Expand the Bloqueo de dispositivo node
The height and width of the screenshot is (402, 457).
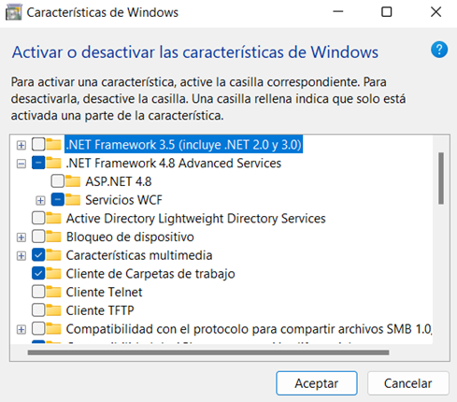pyautogui.click(x=21, y=237)
